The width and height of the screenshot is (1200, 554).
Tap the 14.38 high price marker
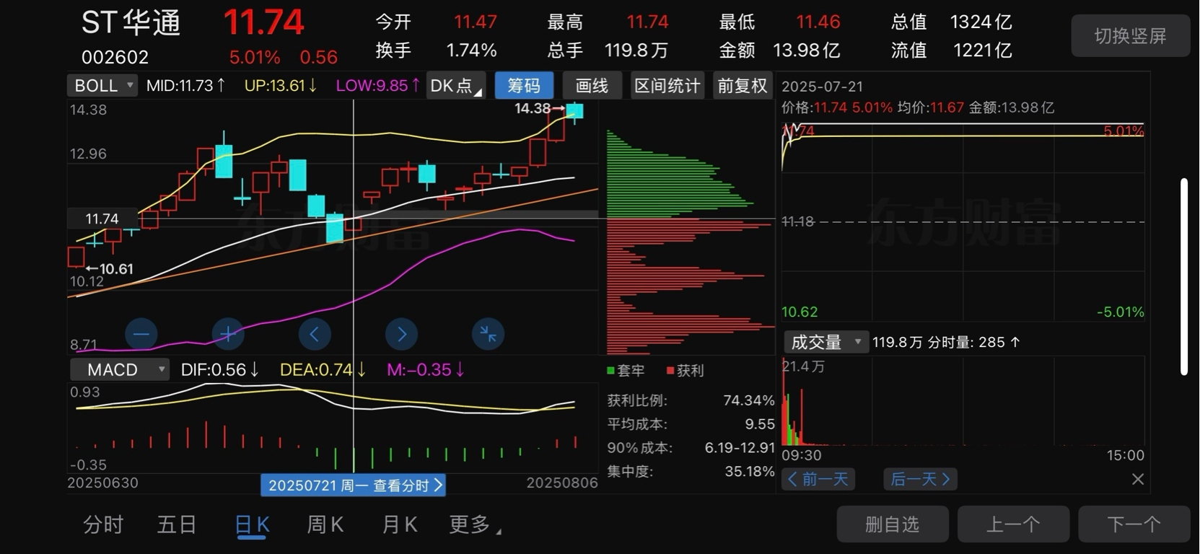539,108
